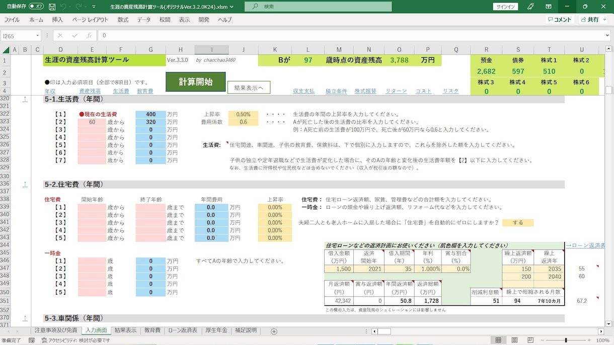Image resolution: width=614 pixels, height=345 pixels.
Task: Switch to Page Layout view
Action: pyautogui.click(x=513, y=340)
